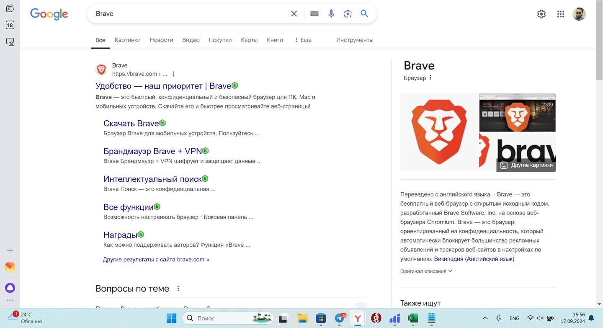Open the menu beside Вопросы по теме
Image resolution: width=603 pixels, height=328 pixels.
(178, 289)
